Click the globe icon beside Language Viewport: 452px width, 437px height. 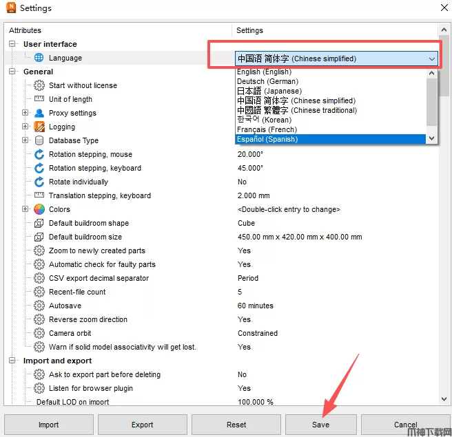click(x=39, y=58)
